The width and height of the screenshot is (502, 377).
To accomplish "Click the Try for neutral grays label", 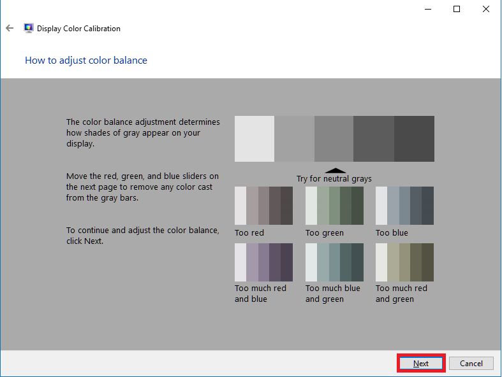I will click(334, 178).
